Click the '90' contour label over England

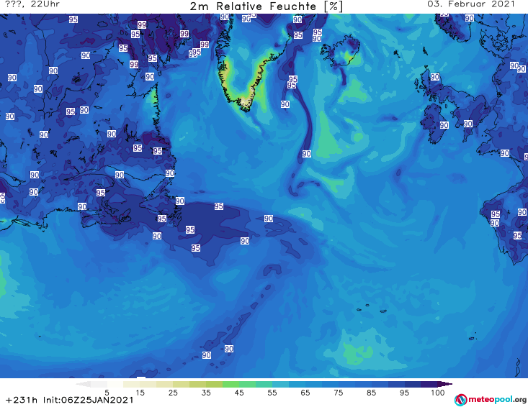[x=467, y=124]
